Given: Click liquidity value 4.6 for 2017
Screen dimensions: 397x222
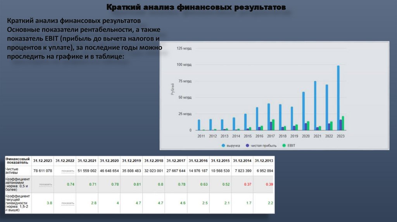Looking at the screenshot, I should tap(183, 203).
